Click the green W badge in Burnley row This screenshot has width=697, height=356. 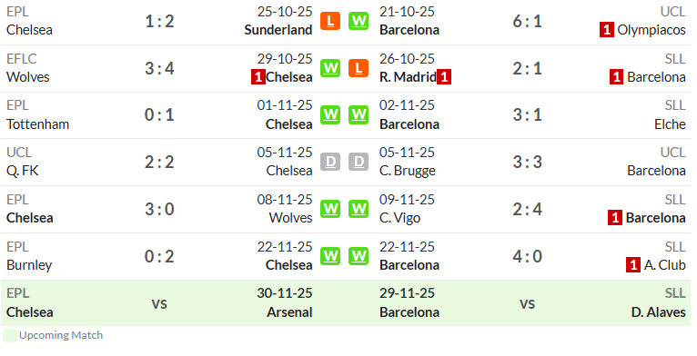330,256
